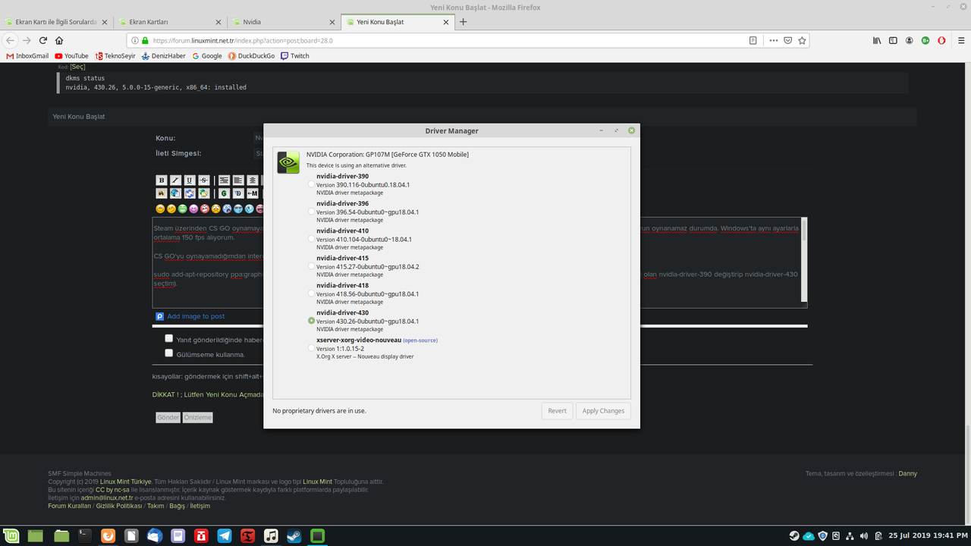Viewport: 971px width, 546px height.
Task: Toggle reader view icon in address bar
Action: pyautogui.click(x=753, y=40)
